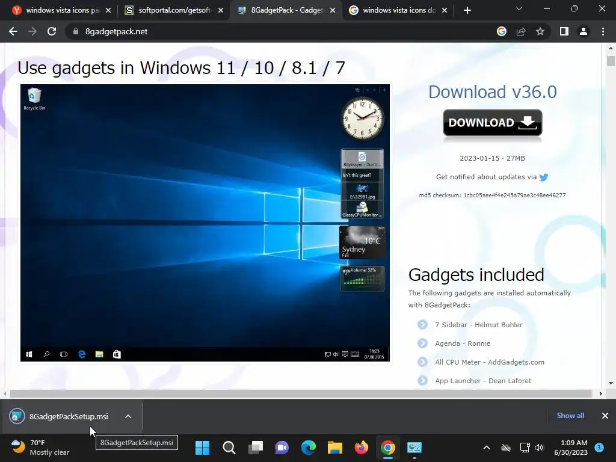Click the volume speaker tray icon
The width and height of the screenshot is (616, 462).
point(539,448)
